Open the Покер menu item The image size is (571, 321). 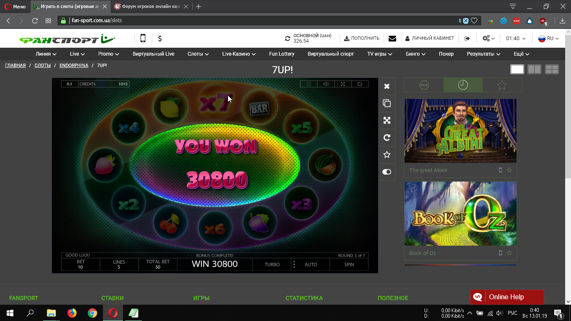coord(446,54)
